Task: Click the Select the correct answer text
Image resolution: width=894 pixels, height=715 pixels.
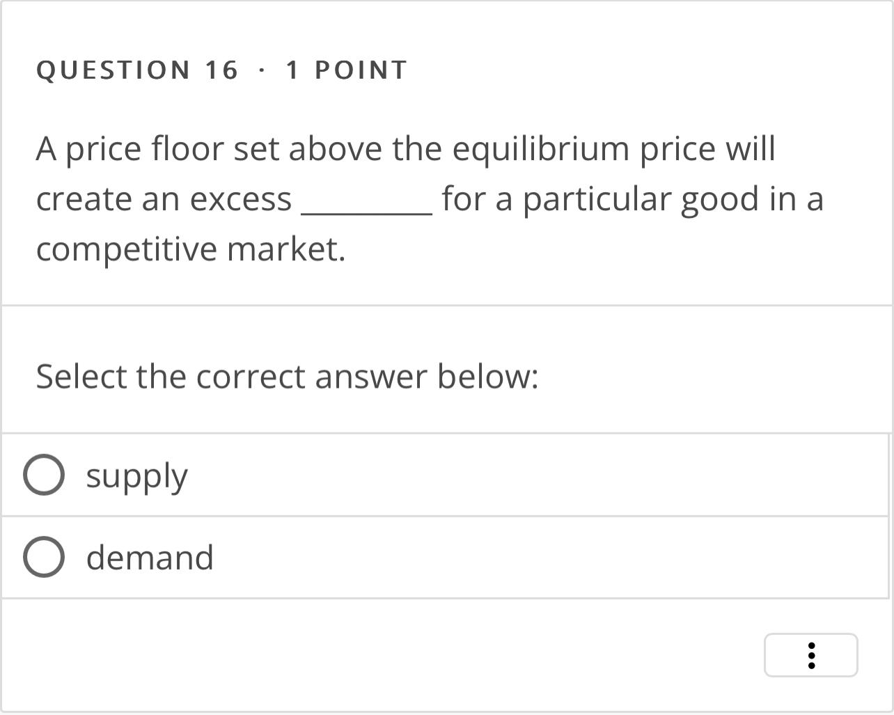Action: (x=287, y=376)
